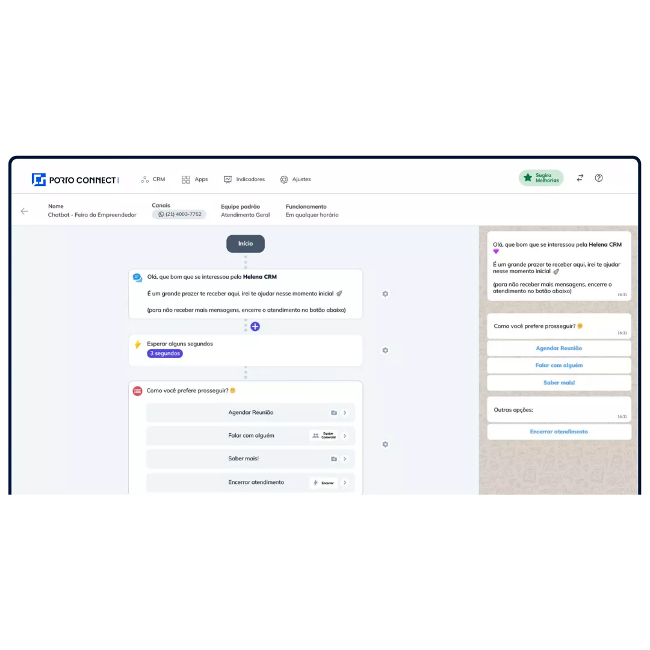Click the back arrow beside chatbot name
This screenshot has width=650, height=650.
click(x=24, y=211)
